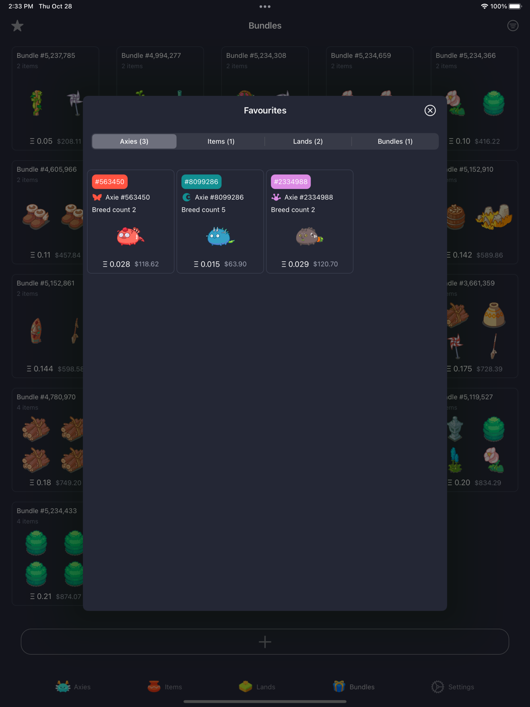530x707 pixels.
Task: Switch to the Bundles (1) tab
Action: click(395, 142)
